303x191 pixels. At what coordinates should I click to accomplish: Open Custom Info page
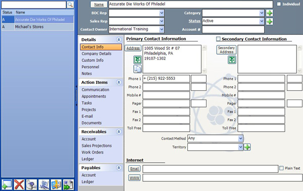point(92,60)
